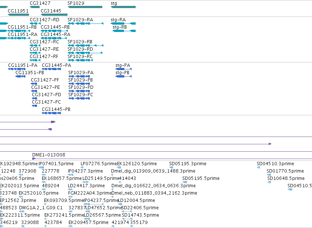
Task: Open Dmel_neb_011883_0394_2162.3prime label
Action: (x=154, y=193)
